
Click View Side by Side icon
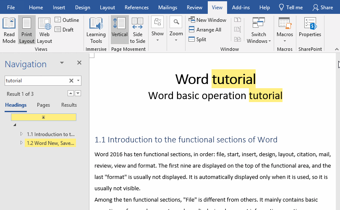[x=238, y=20]
